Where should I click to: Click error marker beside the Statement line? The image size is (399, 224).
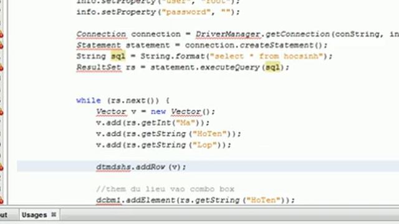(x=1, y=45)
